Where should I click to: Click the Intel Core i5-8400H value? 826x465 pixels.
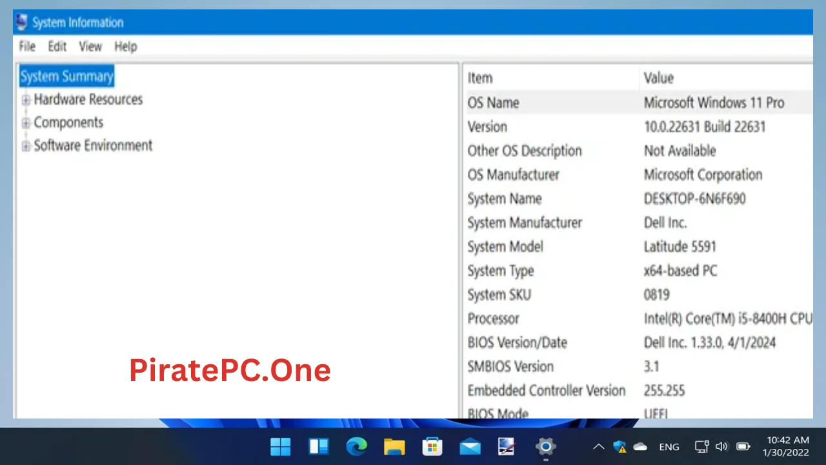[x=728, y=318]
